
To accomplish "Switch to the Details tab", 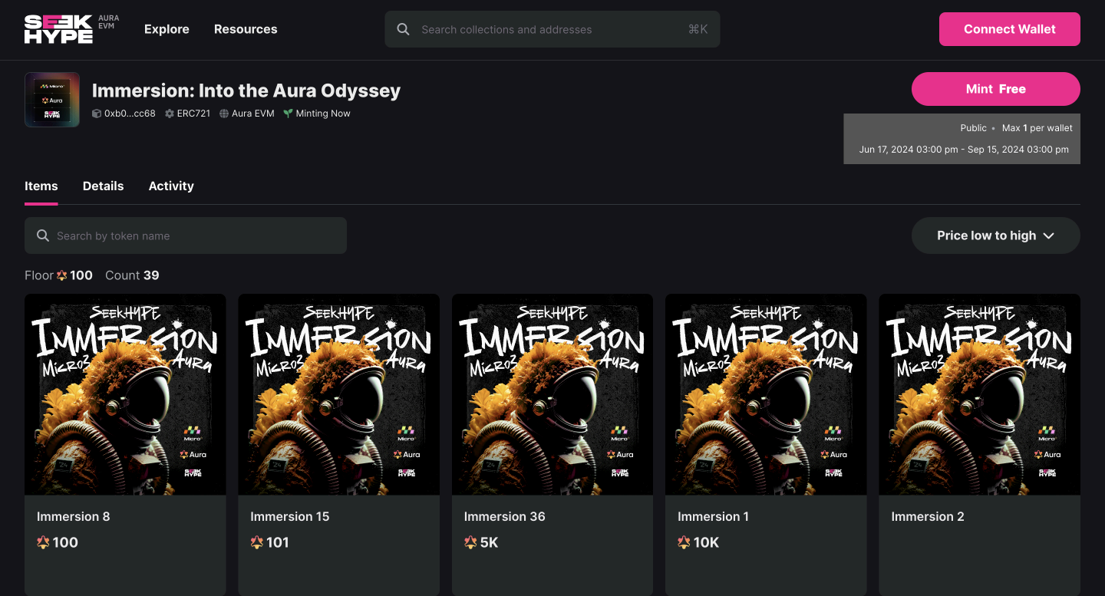I will [103, 186].
